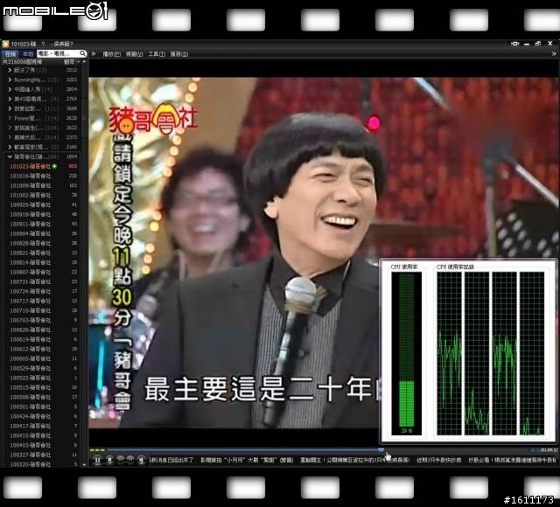Select the 100814-豬哥會社 episode
Screen dimensions: 560x507
pos(31,262)
